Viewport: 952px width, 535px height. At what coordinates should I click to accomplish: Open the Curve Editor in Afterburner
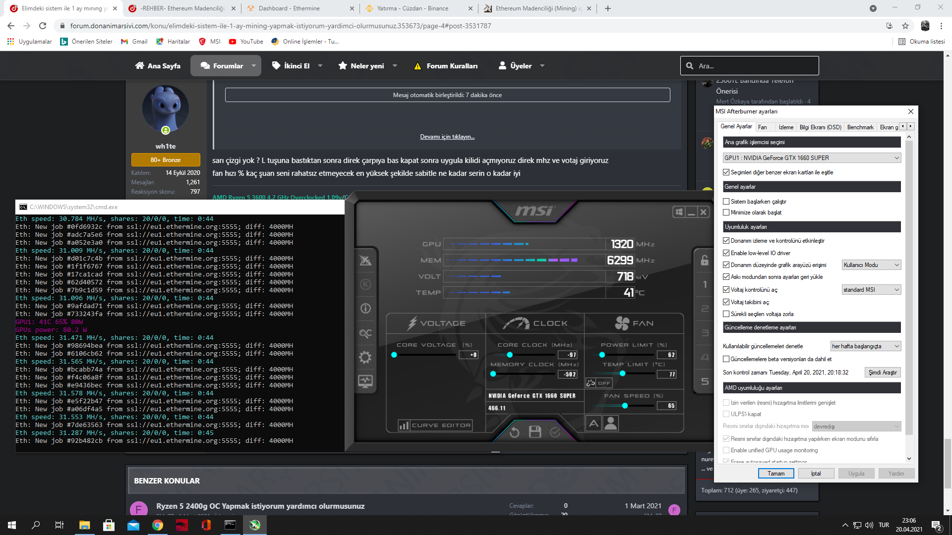[x=435, y=425]
